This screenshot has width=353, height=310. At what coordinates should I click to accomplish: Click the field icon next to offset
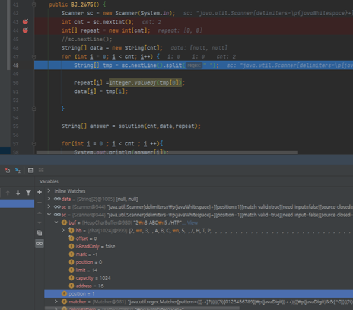click(71, 238)
